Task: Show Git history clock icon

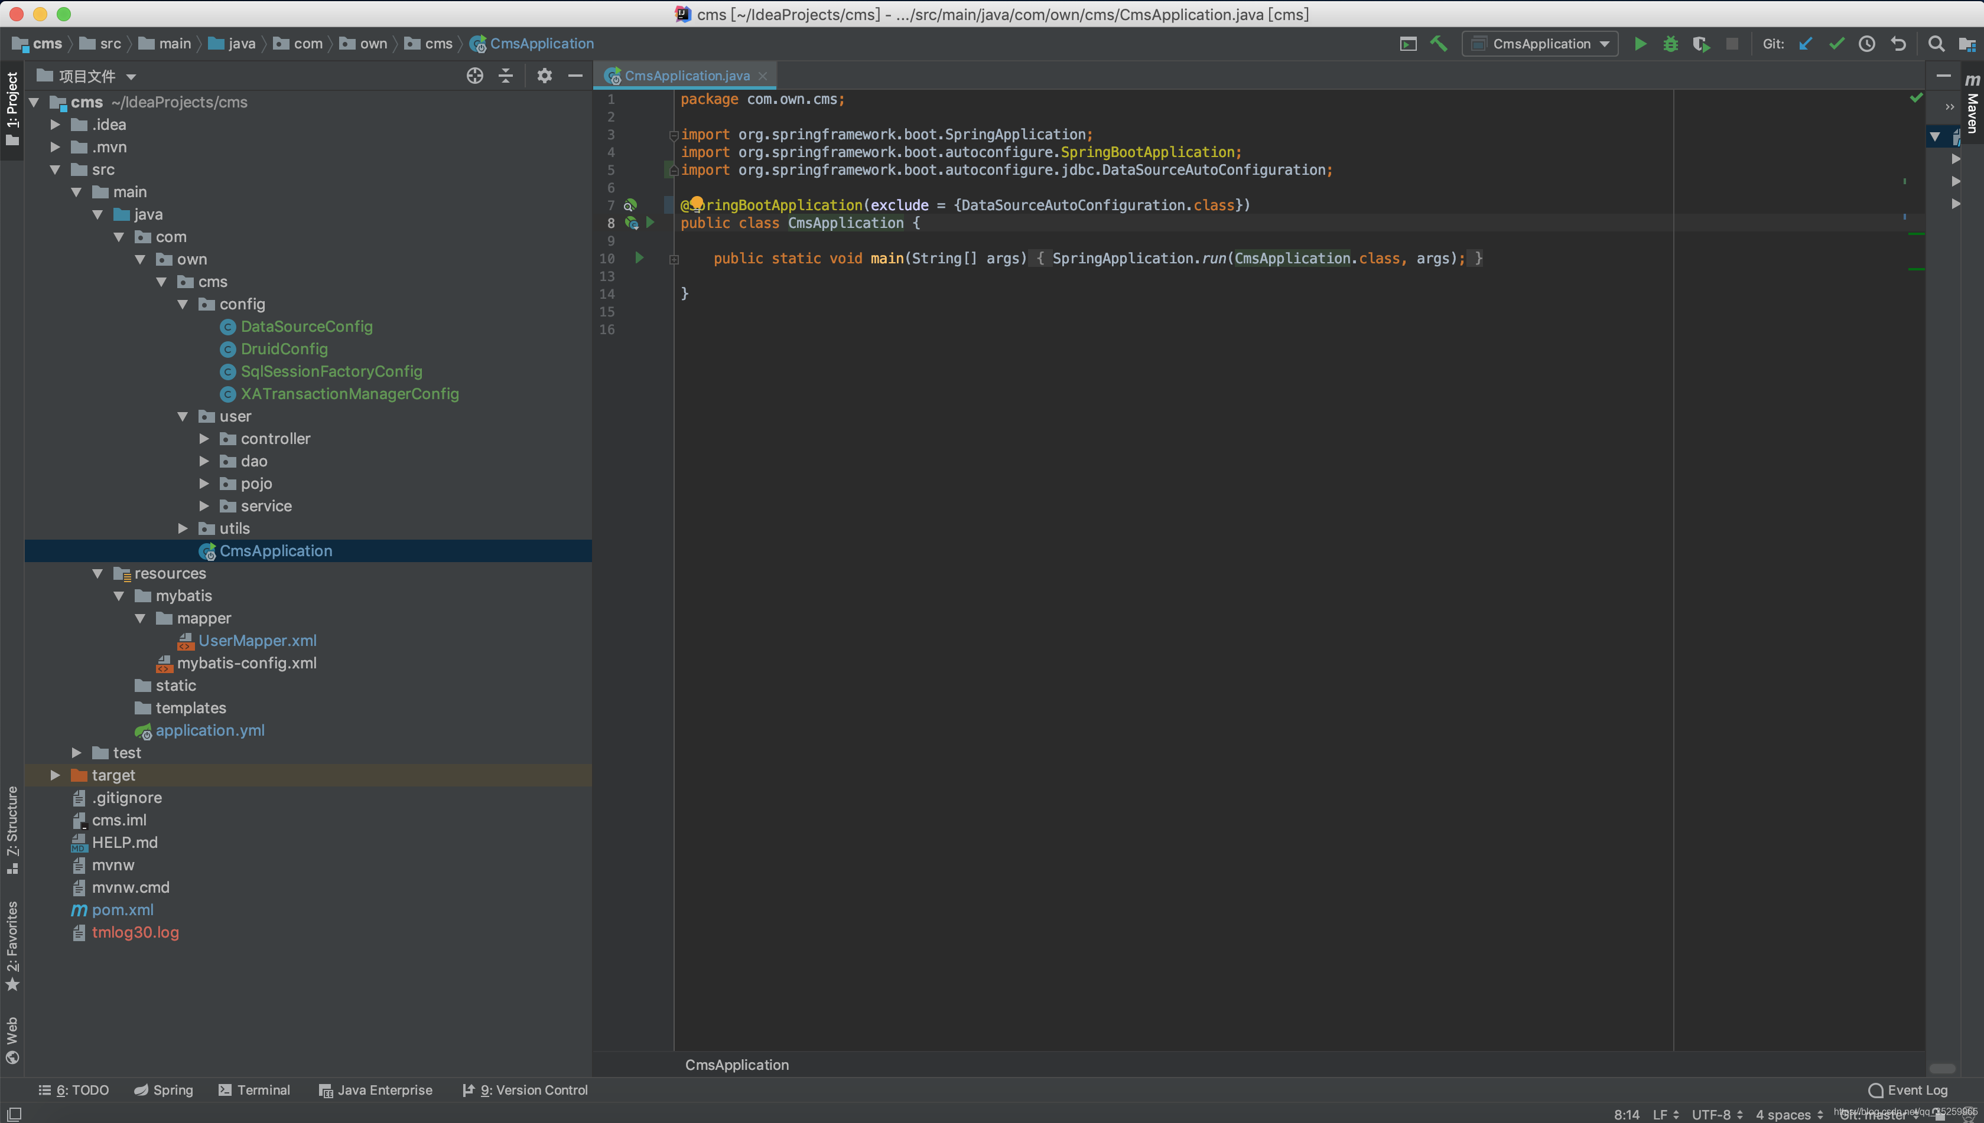Action: [1866, 44]
